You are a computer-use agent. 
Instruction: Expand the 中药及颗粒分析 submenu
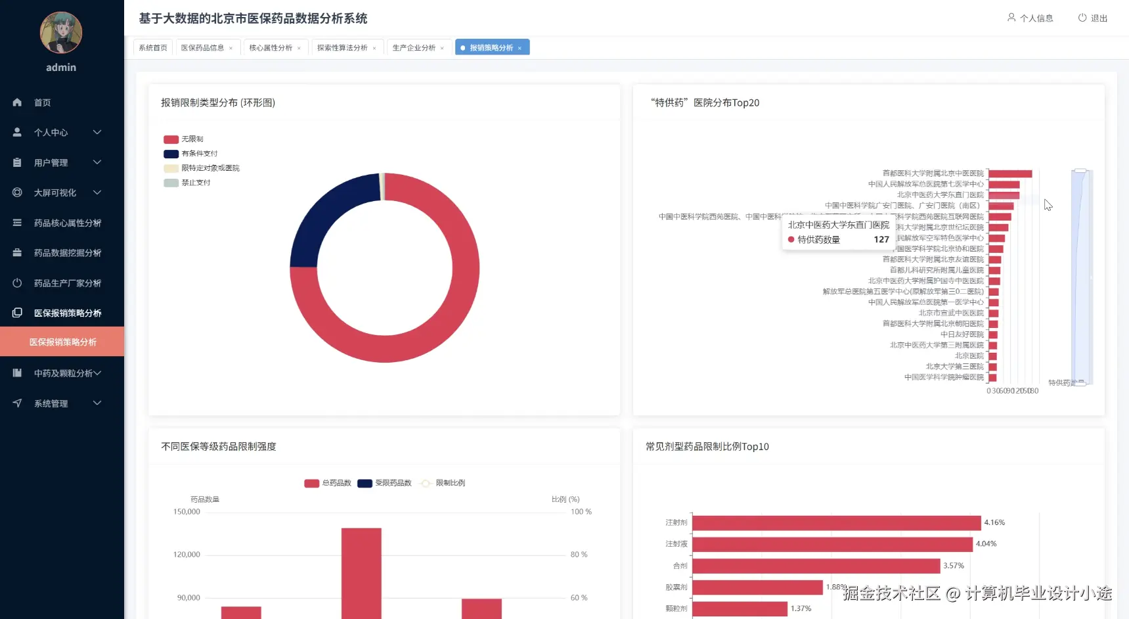point(97,373)
